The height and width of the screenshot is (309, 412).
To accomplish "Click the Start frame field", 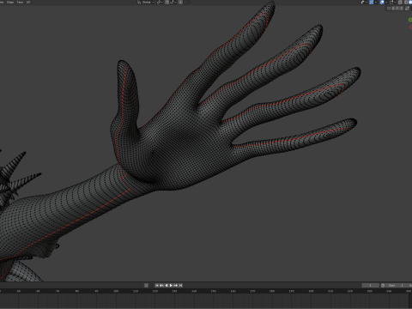I will click(396, 285).
